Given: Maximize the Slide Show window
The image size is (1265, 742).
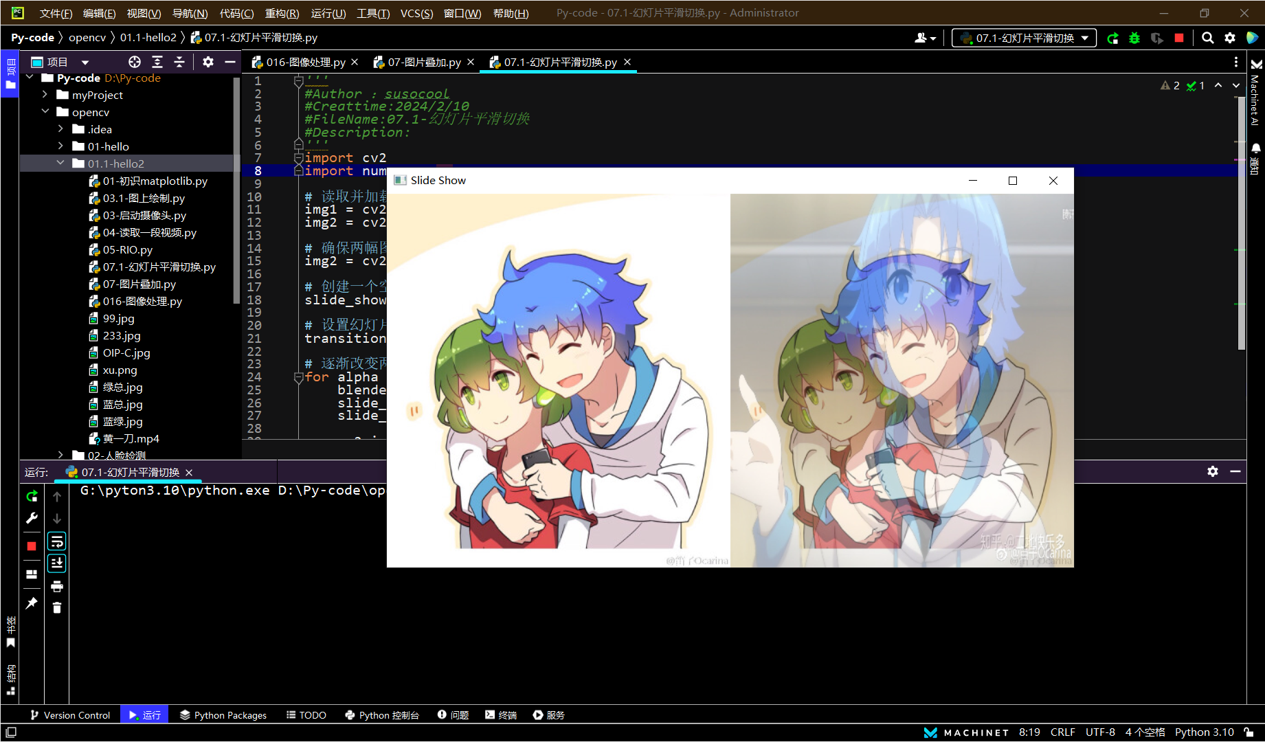Looking at the screenshot, I should [1013, 181].
